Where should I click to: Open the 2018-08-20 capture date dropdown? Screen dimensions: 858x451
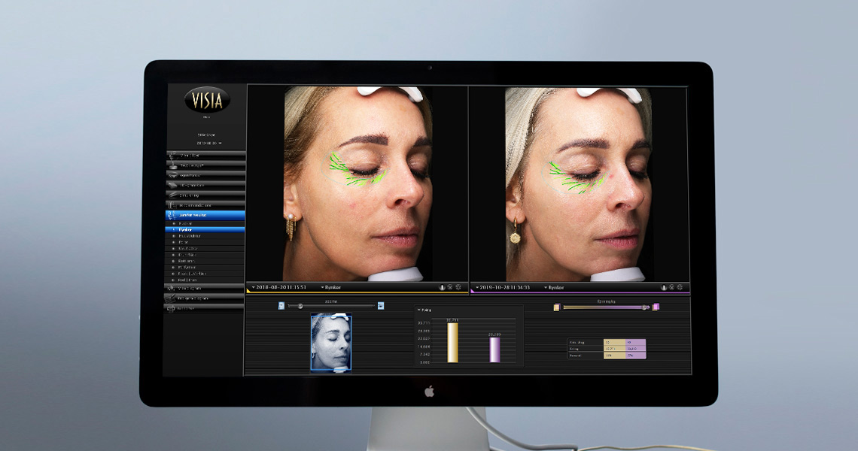tap(278, 287)
